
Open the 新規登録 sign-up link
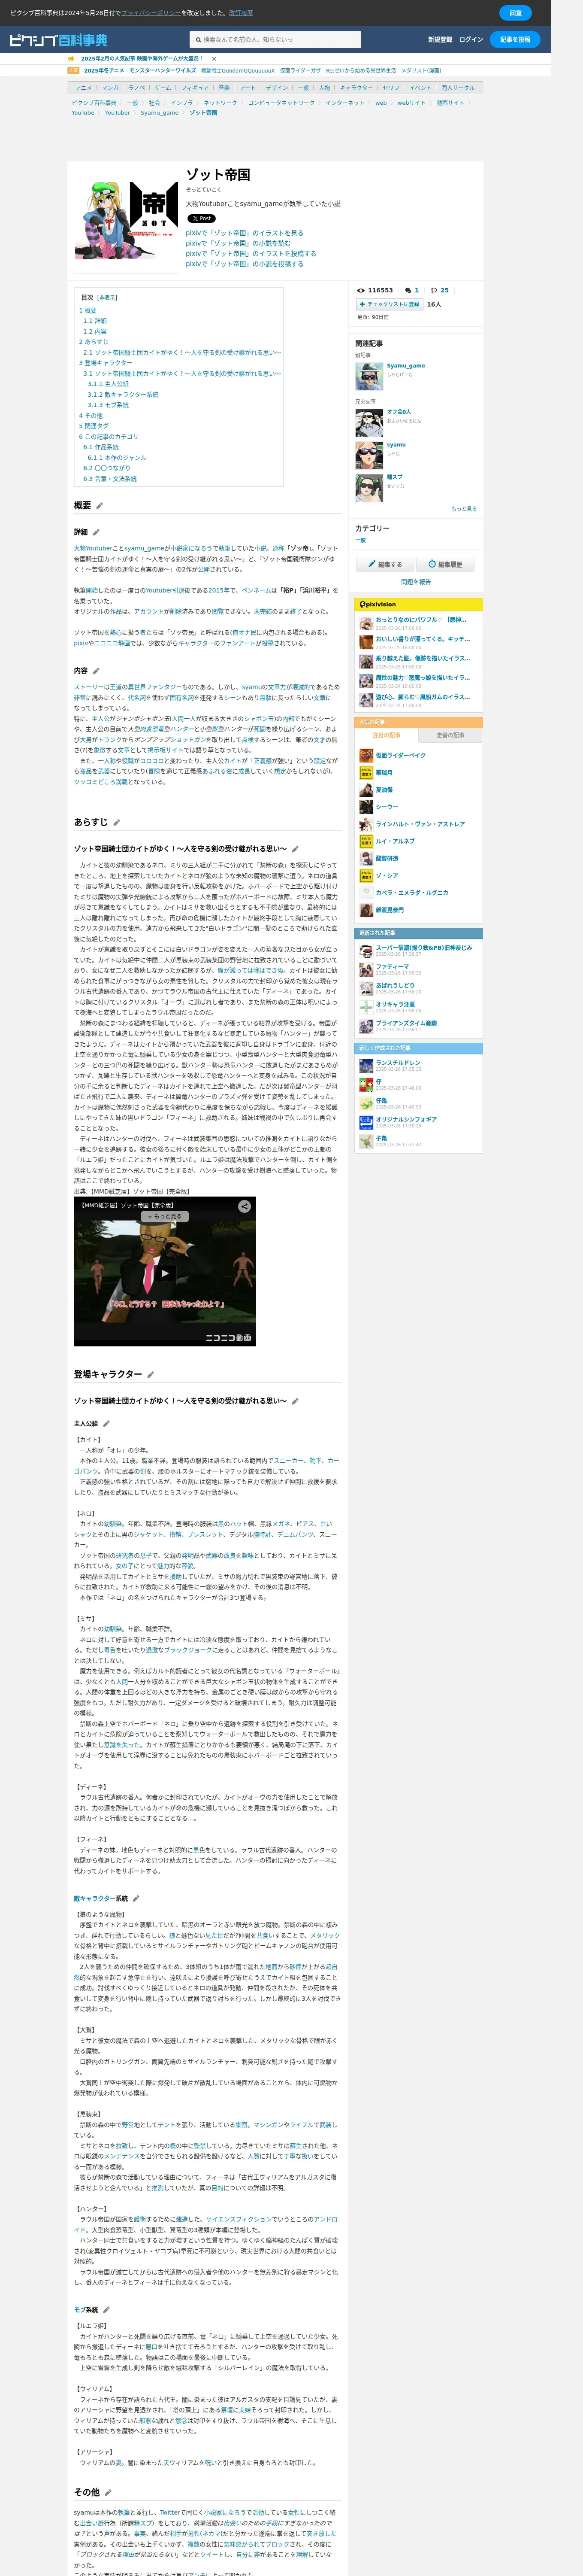click(440, 40)
